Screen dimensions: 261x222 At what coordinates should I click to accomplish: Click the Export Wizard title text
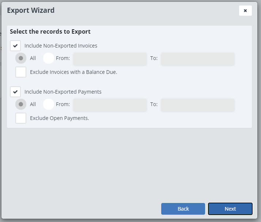tap(31, 10)
